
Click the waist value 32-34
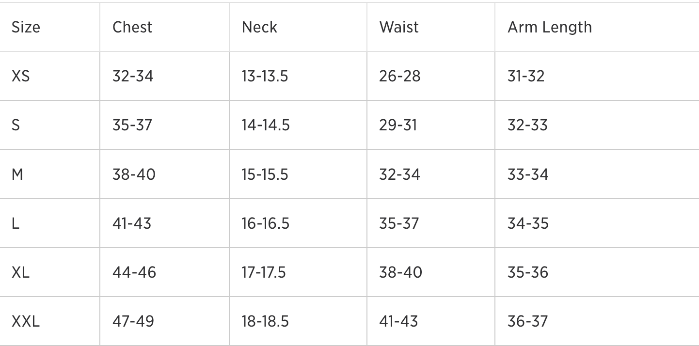pyautogui.click(x=399, y=174)
